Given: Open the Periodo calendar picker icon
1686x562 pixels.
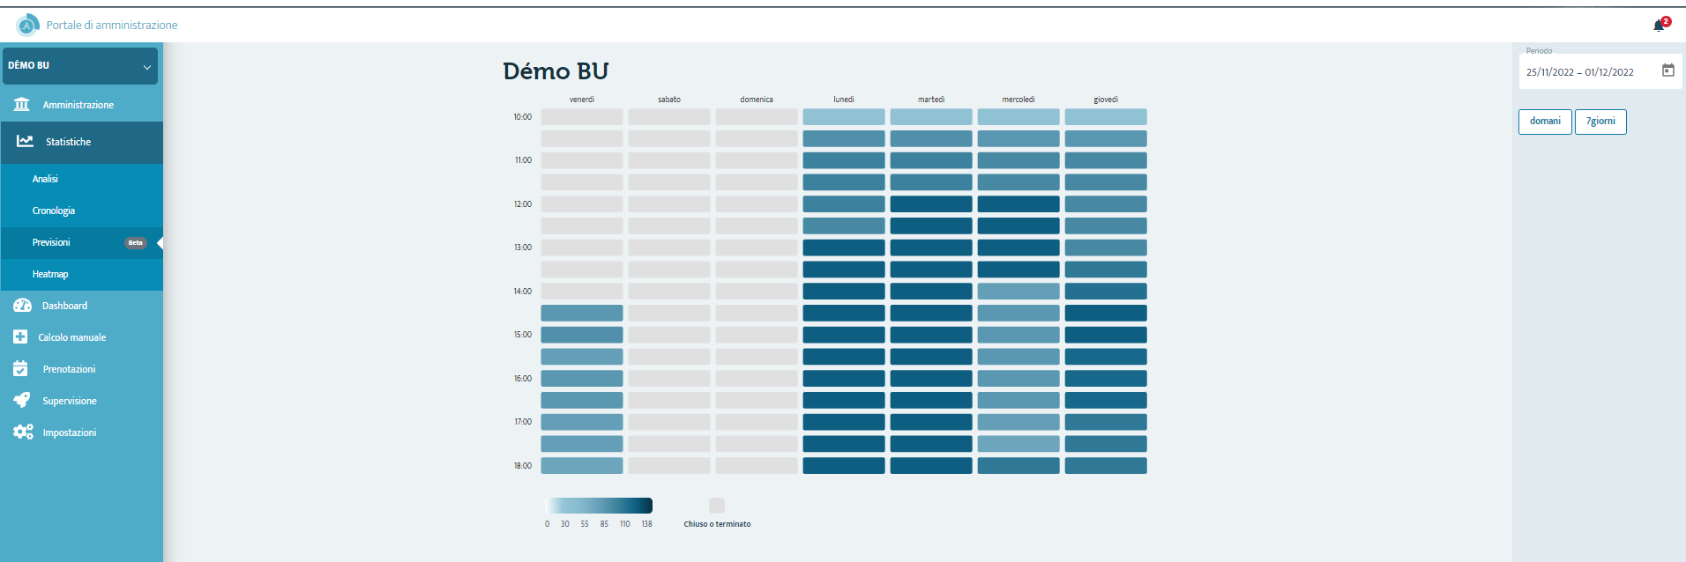Looking at the screenshot, I should tap(1667, 70).
